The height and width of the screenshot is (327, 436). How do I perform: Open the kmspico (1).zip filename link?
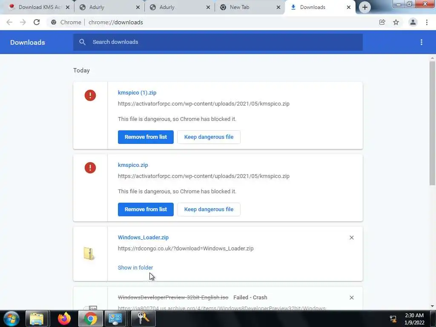pos(137,92)
